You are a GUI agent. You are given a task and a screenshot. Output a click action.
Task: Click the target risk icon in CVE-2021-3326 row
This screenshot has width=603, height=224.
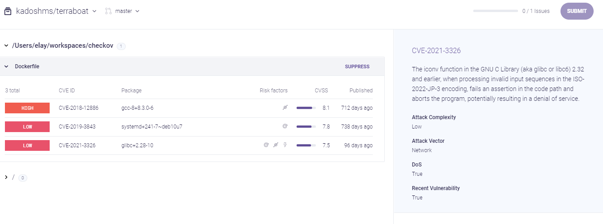266,145
